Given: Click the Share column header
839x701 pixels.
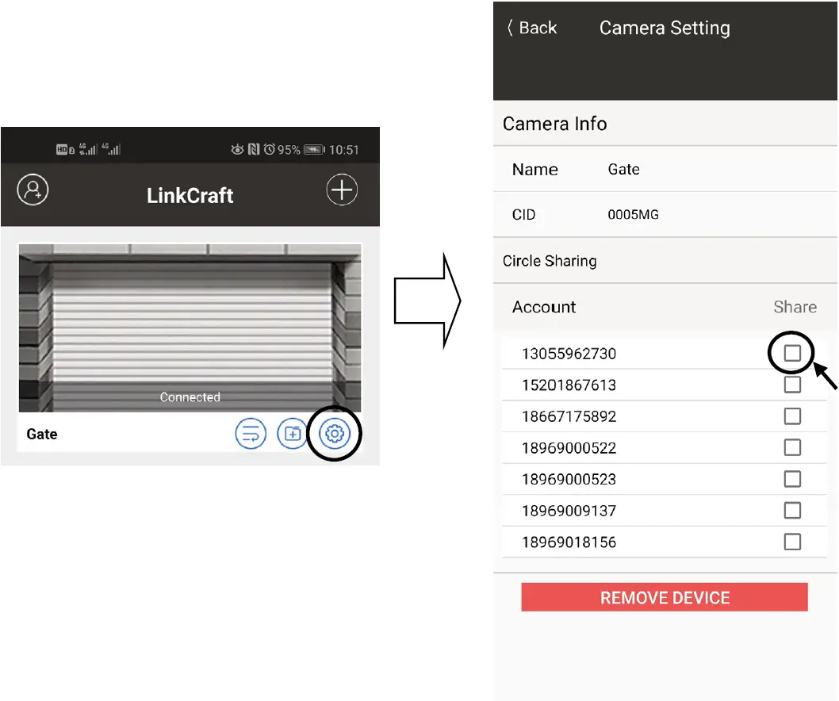Looking at the screenshot, I should [795, 307].
